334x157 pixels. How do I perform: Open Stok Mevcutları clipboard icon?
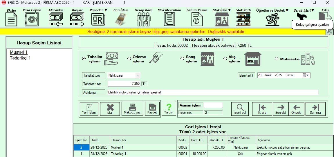coord(169,19)
